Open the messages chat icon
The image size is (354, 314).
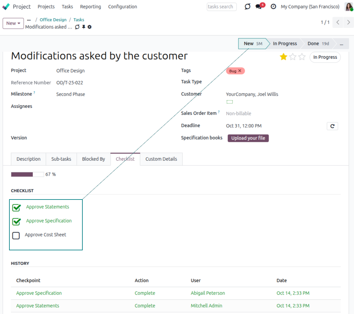click(x=259, y=7)
